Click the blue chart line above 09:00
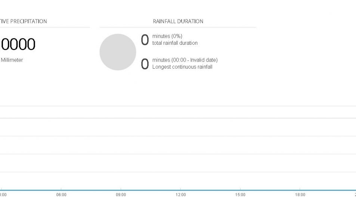 pos(121,190)
